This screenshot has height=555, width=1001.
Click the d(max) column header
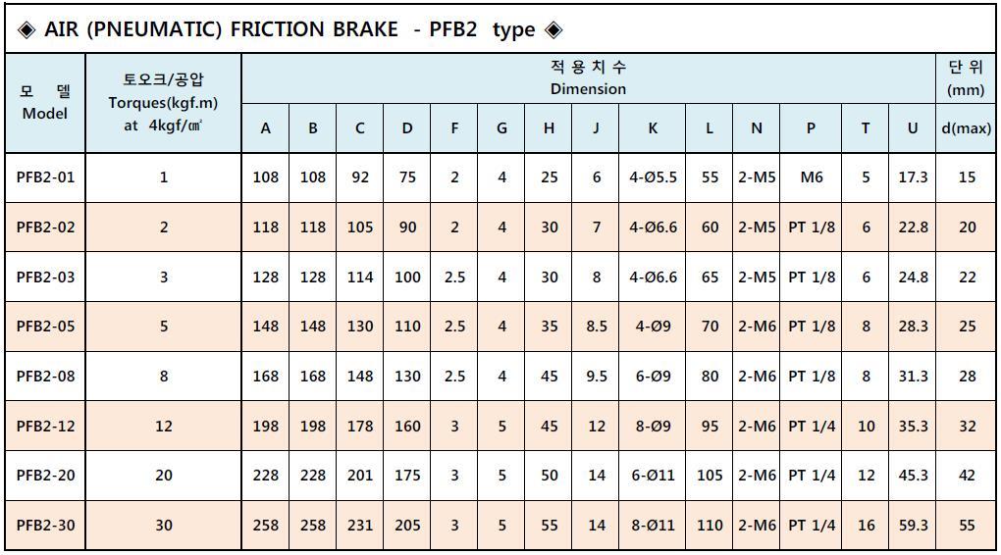(966, 128)
